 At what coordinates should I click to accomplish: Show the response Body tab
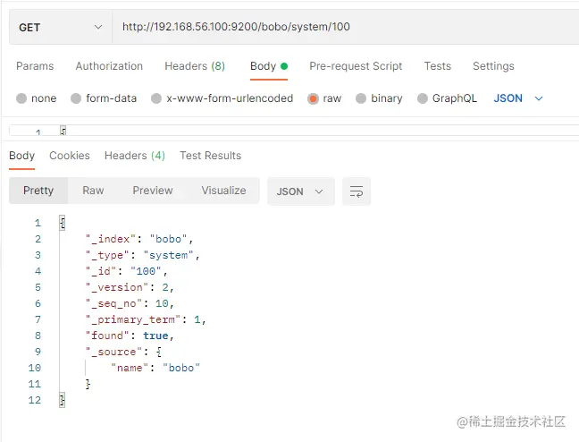(x=21, y=156)
